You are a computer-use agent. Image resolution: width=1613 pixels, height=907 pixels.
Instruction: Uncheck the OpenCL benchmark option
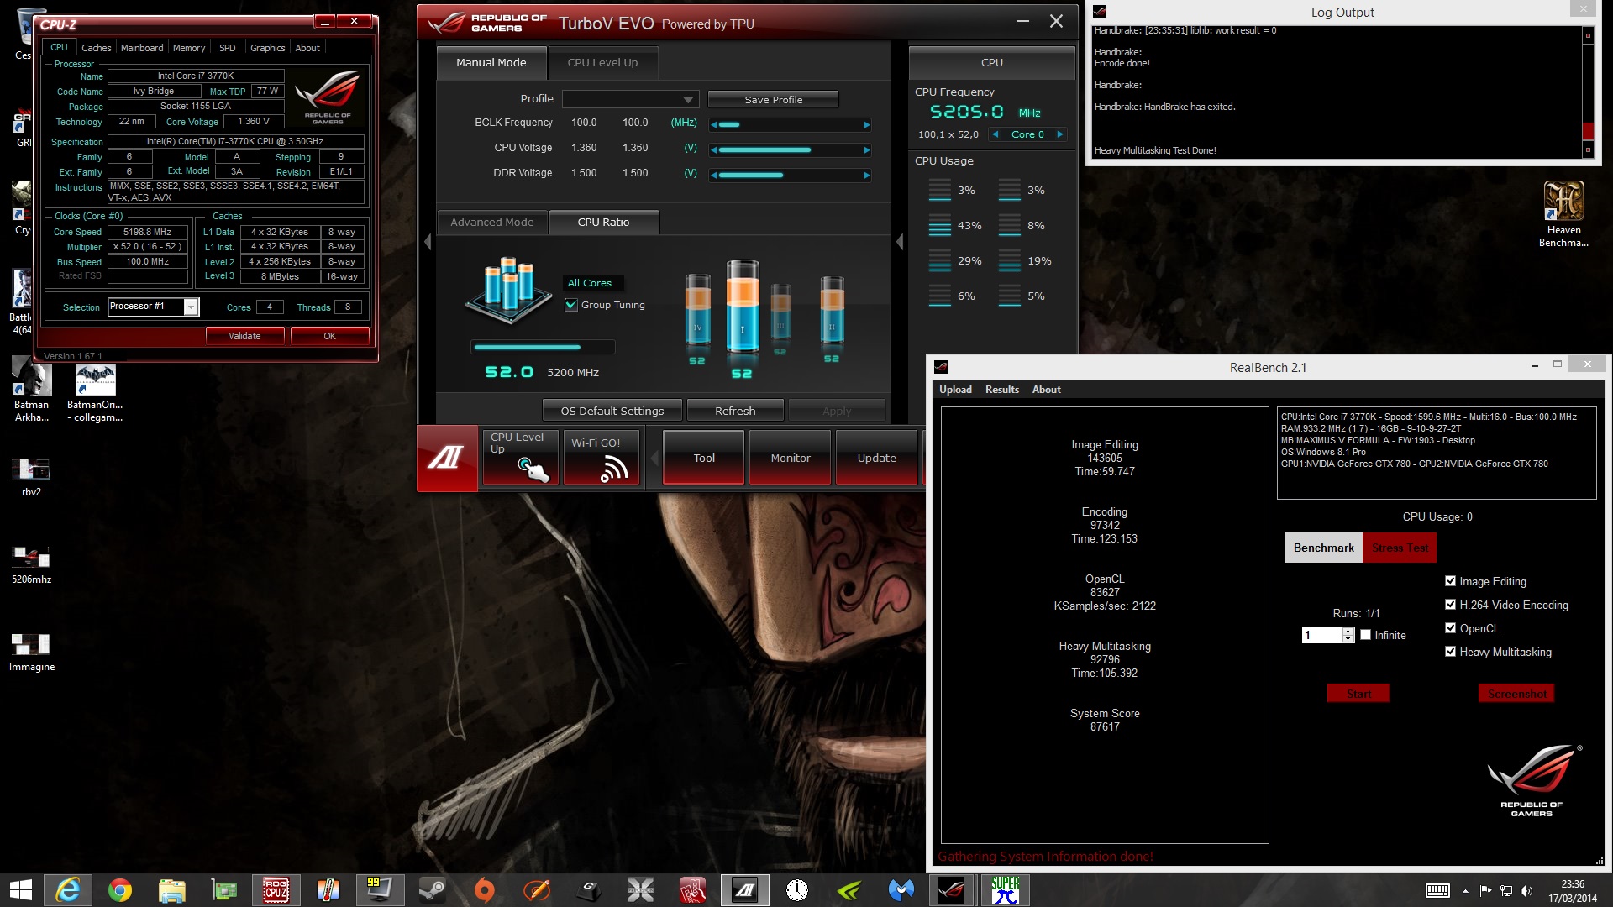(1450, 628)
